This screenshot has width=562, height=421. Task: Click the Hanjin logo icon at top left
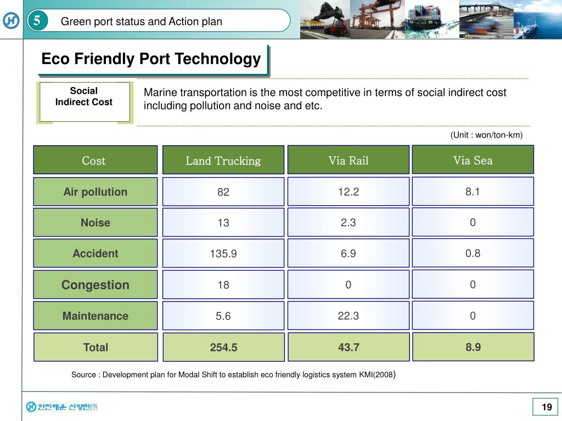11,20
